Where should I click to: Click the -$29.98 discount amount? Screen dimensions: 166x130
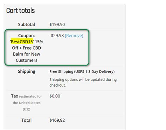(x=57, y=36)
